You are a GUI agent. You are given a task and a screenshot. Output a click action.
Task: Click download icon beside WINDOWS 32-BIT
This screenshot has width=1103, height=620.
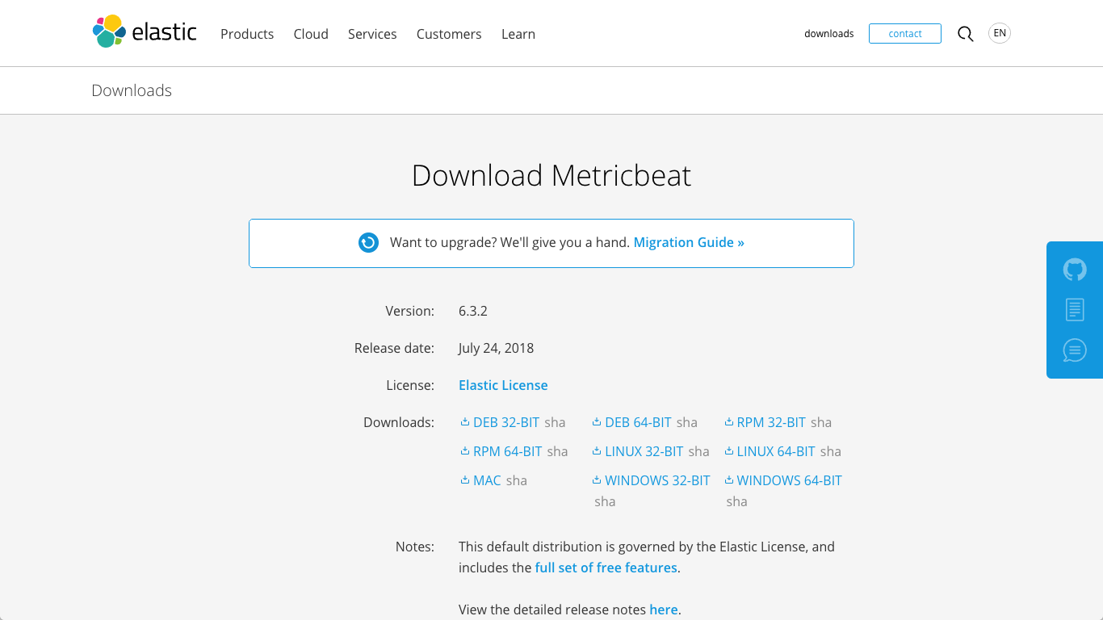point(597,480)
